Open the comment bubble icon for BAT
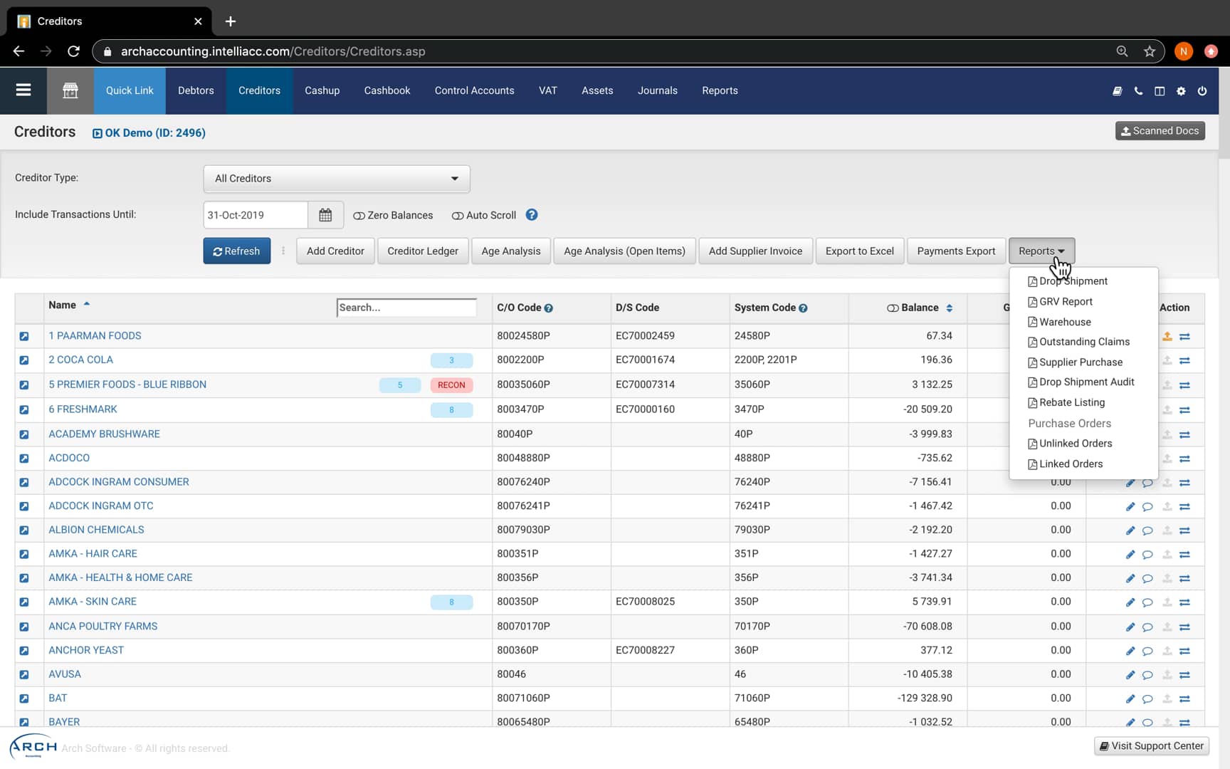 pyautogui.click(x=1147, y=699)
